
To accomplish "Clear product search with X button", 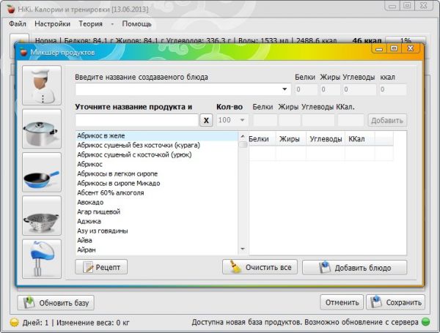I will pos(206,120).
